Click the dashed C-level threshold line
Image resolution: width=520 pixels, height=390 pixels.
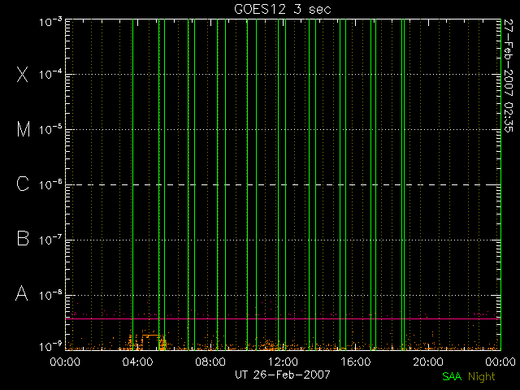coord(283,184)
